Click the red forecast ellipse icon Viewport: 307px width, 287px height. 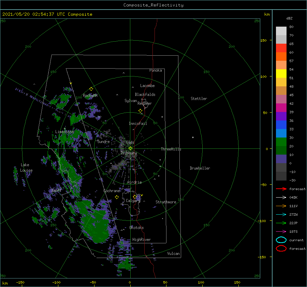281,248
